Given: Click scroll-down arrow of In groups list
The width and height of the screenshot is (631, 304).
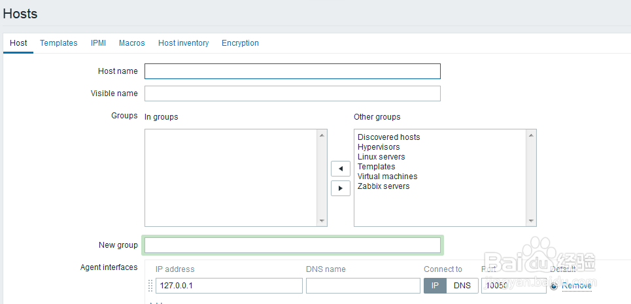Looking at the screenshot, I should (x=322, y=221).
